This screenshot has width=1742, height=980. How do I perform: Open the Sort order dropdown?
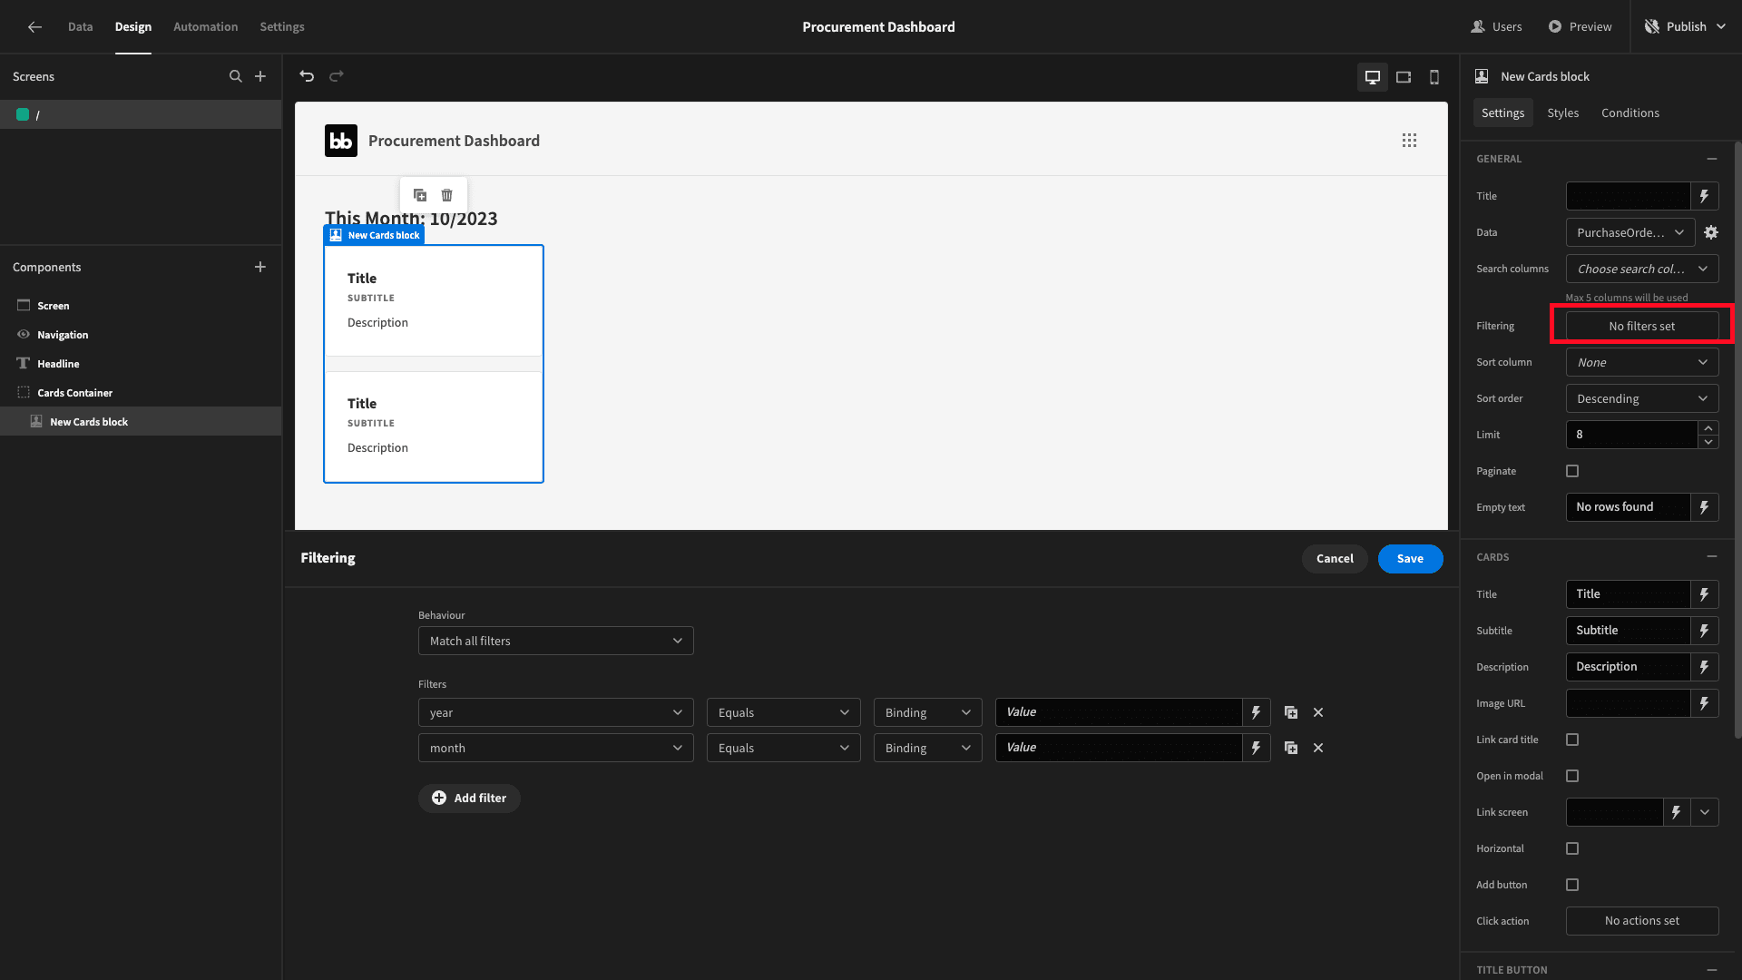[1642, 398]
